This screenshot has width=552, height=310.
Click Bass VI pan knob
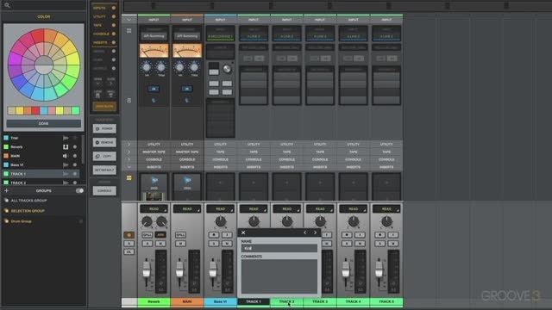click(221, 221)
